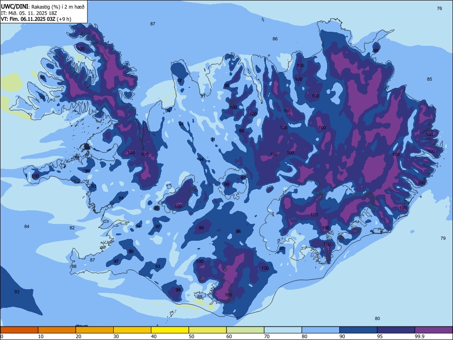Screen dimensions: 453x340
Task: Select the bright yellow 40–50 legend swatch
Action: point(170,330)
